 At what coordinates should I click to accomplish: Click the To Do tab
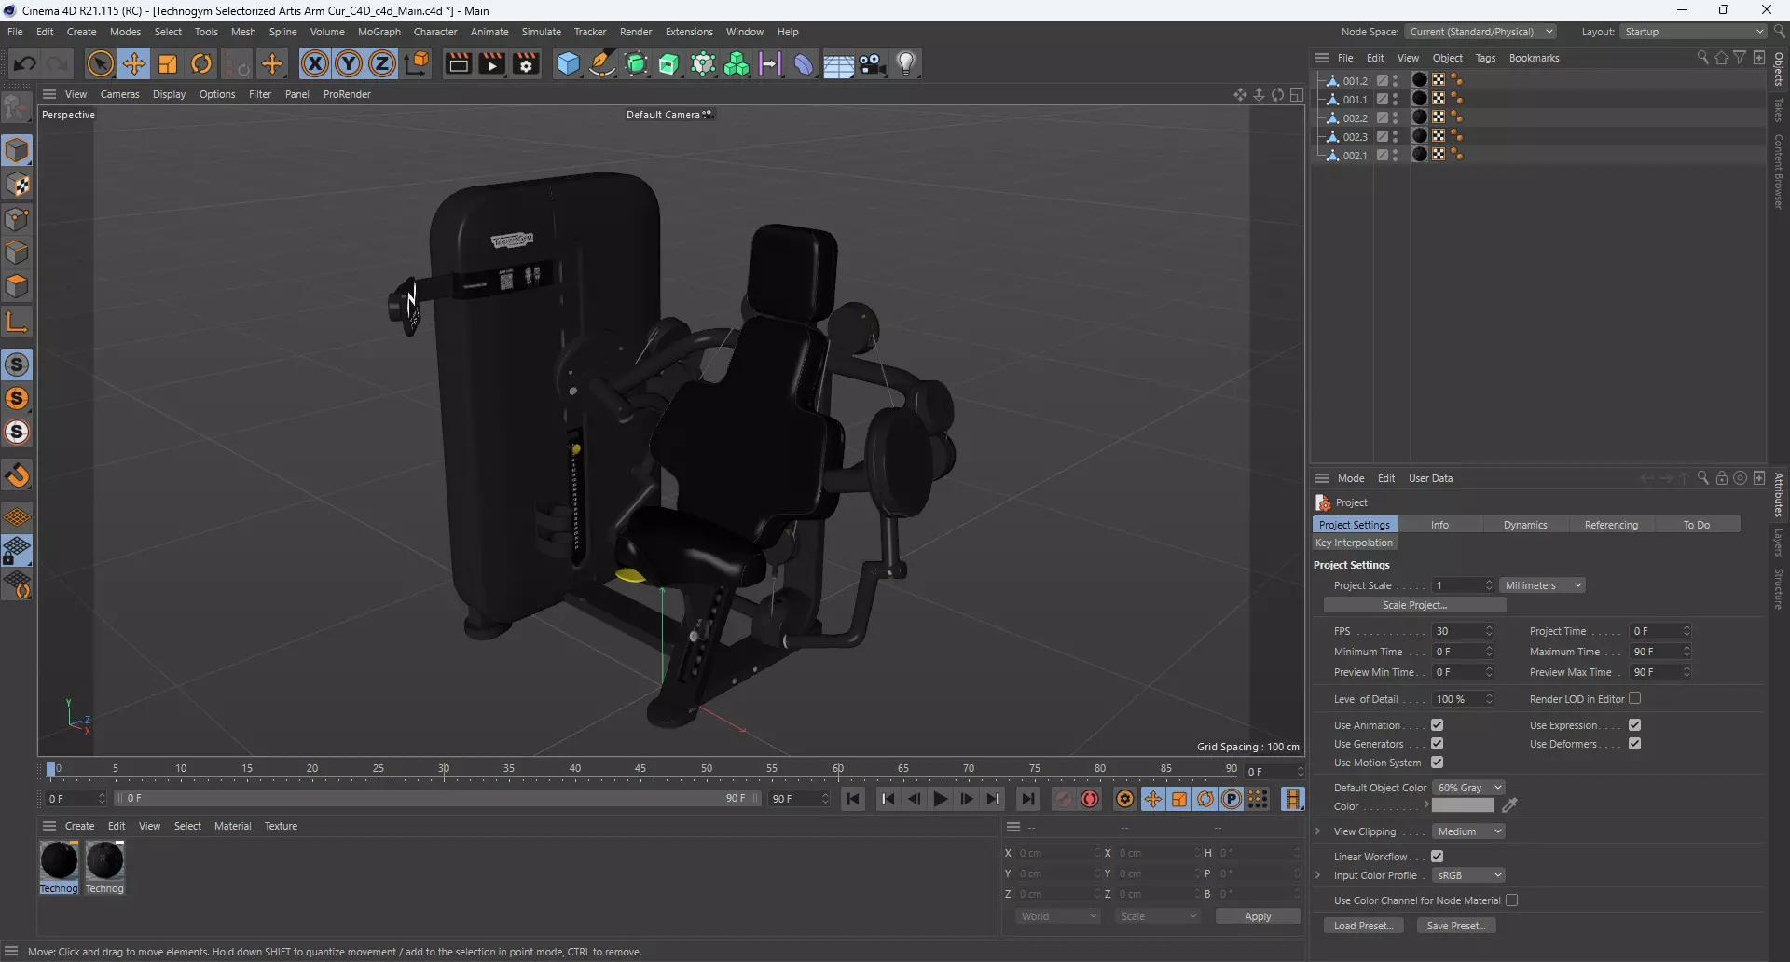1696,525
